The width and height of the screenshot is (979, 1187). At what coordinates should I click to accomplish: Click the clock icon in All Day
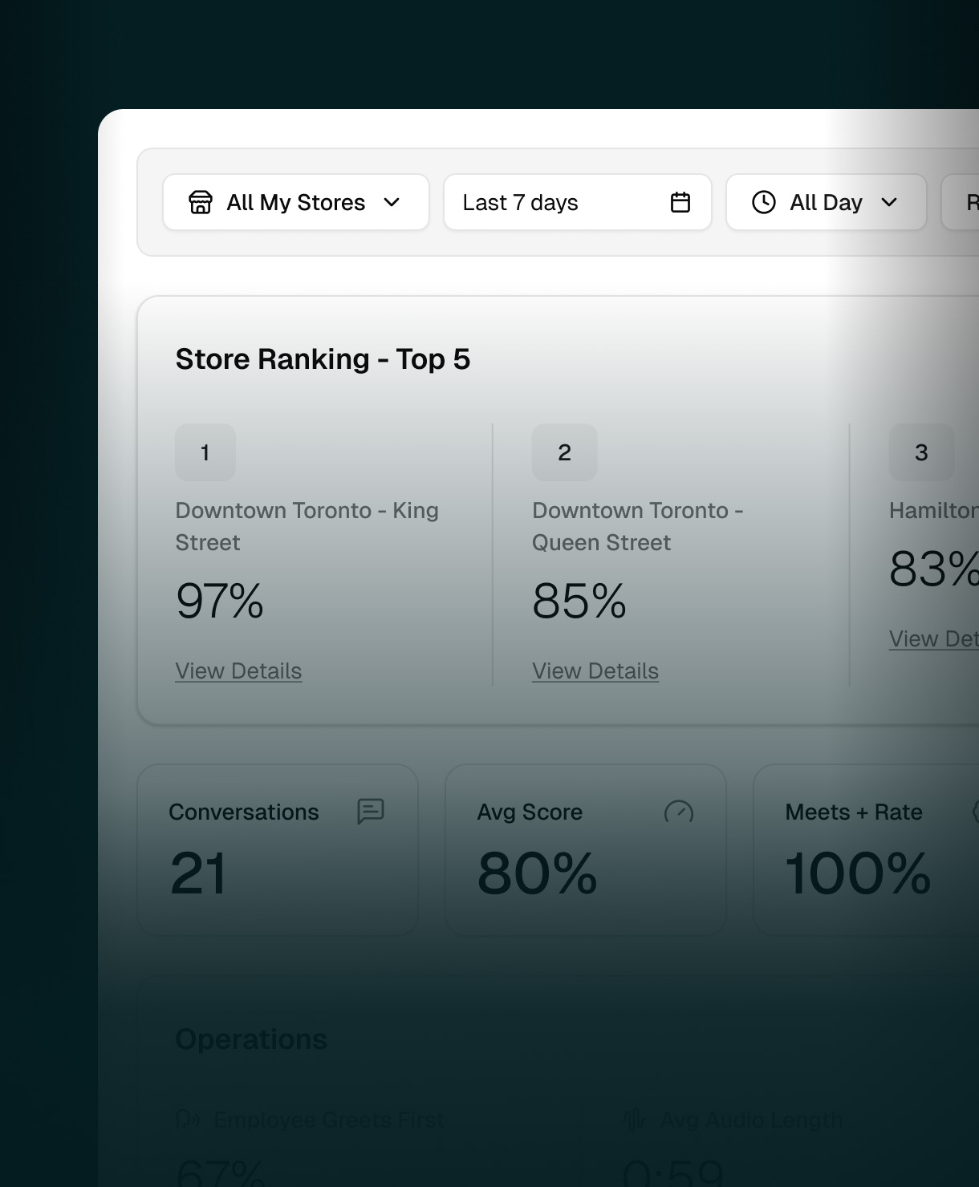(x=764, y=202)
